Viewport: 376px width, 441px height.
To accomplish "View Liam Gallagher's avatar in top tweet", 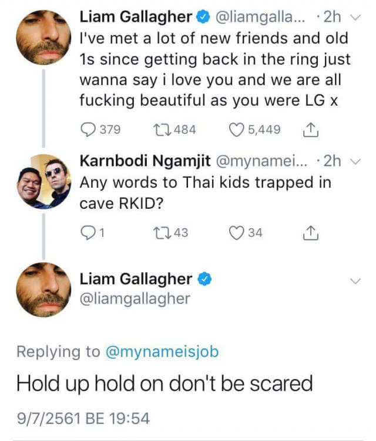I will pyautogui.click(x=43, y=38).
